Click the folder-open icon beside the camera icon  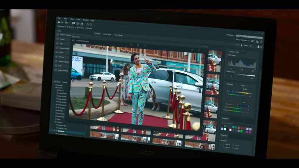pyautogui.click(x=78, y=24)
